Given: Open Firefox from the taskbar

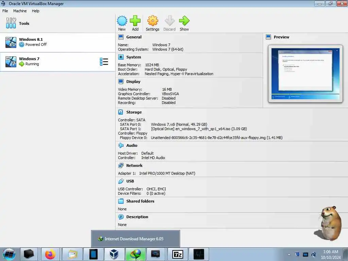Looking at the screenshot, I should click(x=50, y=254).
